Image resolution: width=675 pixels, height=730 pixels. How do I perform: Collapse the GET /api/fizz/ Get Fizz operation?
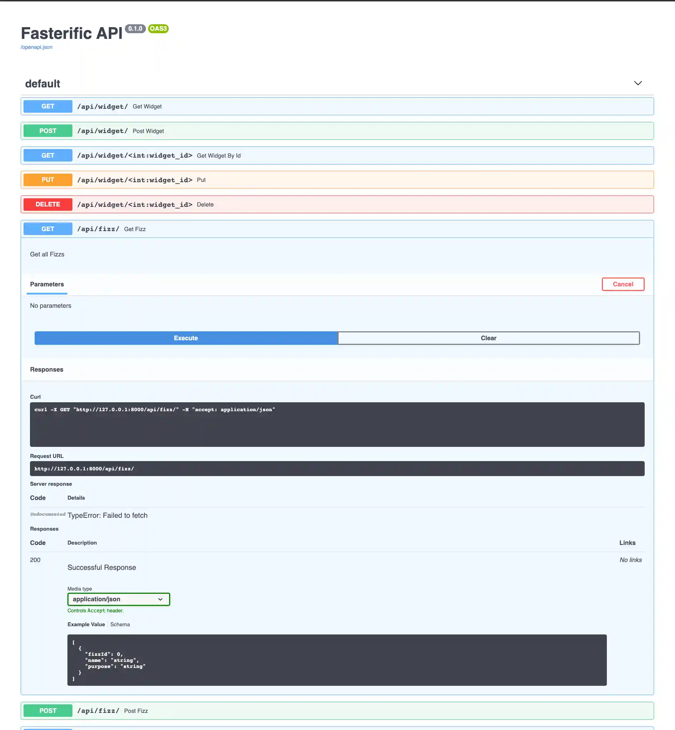[337, 229]
